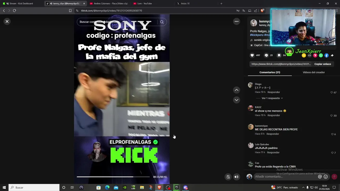Like KAOZ's comment with the heart
The height and width of the screenshot is (191, 340).
pyautogui.click(x=331, y=116)
